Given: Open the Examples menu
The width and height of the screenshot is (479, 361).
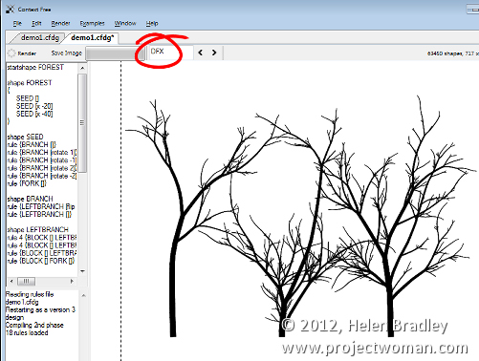Looking at the screenshot, I should pos(92,23).
